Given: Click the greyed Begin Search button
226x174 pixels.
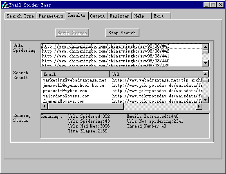Looking at the screenshot, I should coord(72,33).
